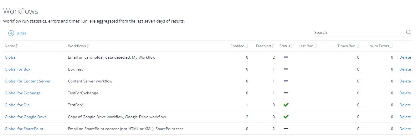416x137 pixels.
Task: Sort by Workflows column sort icon
Action: (x=88, y=46)
